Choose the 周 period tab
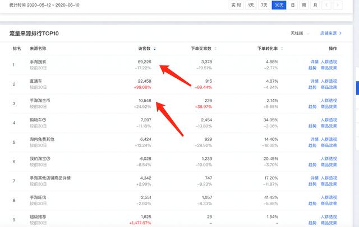The image size is (359, 227). pyautogui.click(x=304, y=5)
